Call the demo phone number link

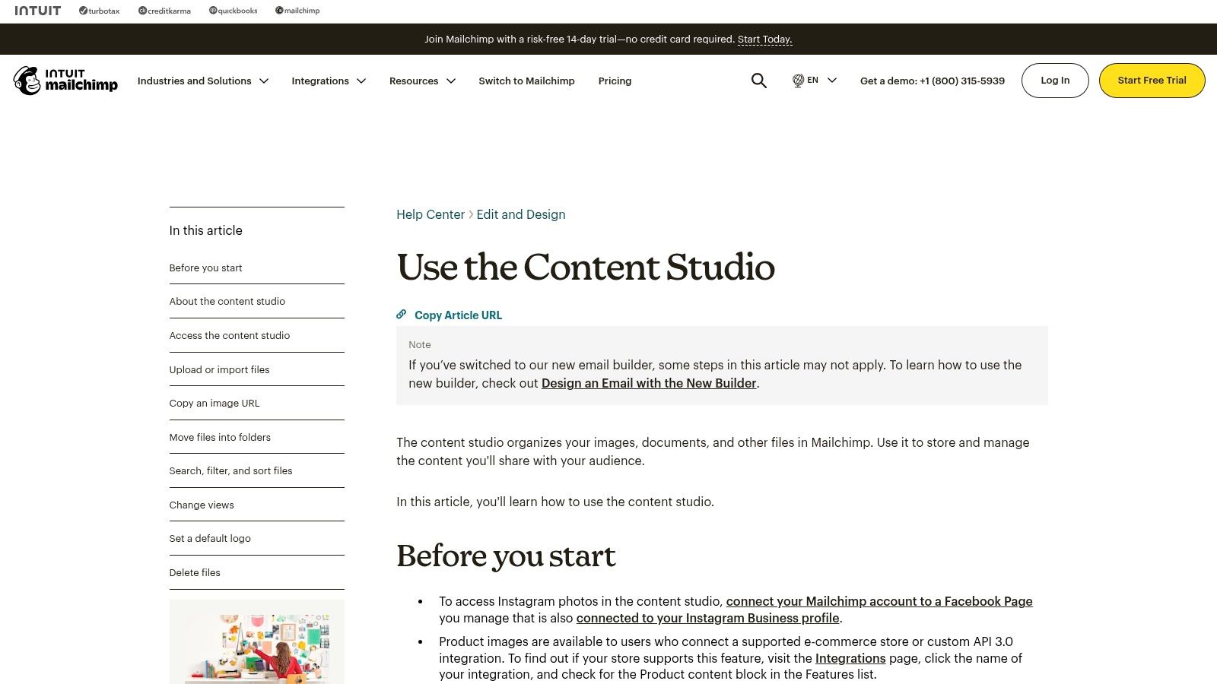coord(933,81)
